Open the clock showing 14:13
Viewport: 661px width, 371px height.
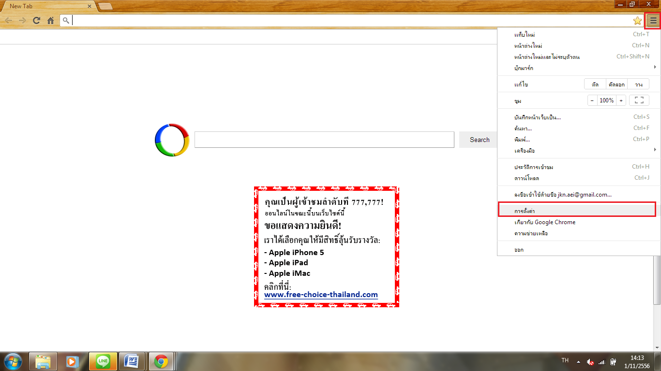point(637,362)
